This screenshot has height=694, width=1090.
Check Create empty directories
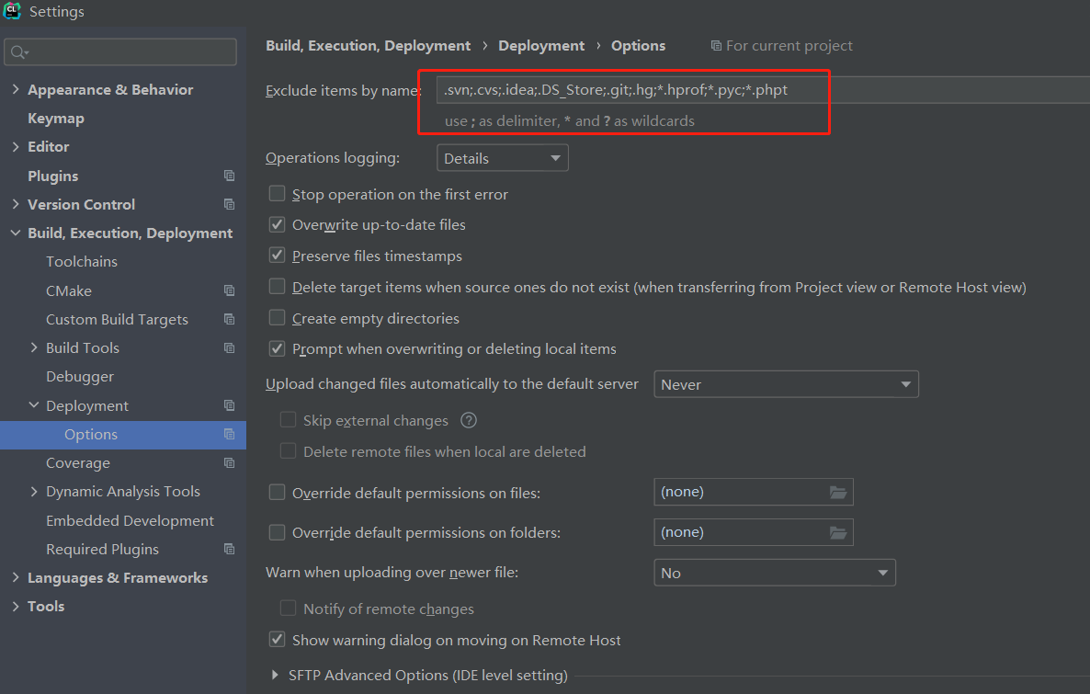pos(277,318)
